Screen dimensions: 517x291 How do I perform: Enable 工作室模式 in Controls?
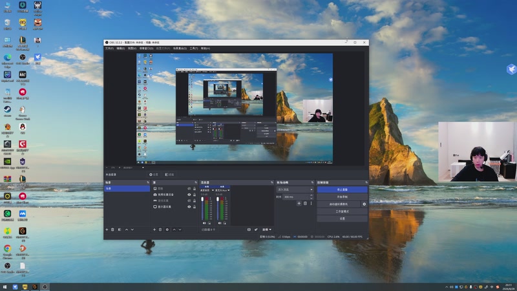pyautogui.click(x=343, y=211)
